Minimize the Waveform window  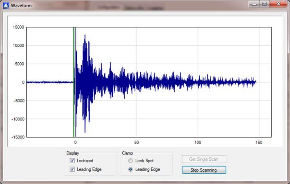254,4
